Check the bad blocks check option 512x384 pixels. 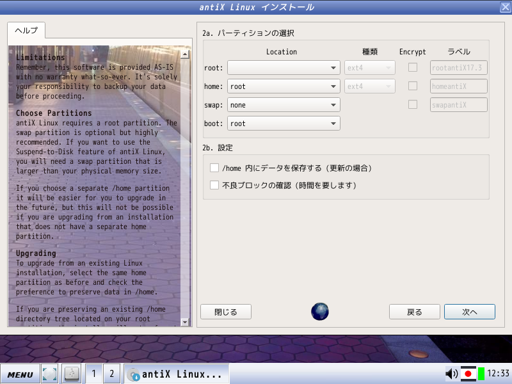tap(214, 185)
